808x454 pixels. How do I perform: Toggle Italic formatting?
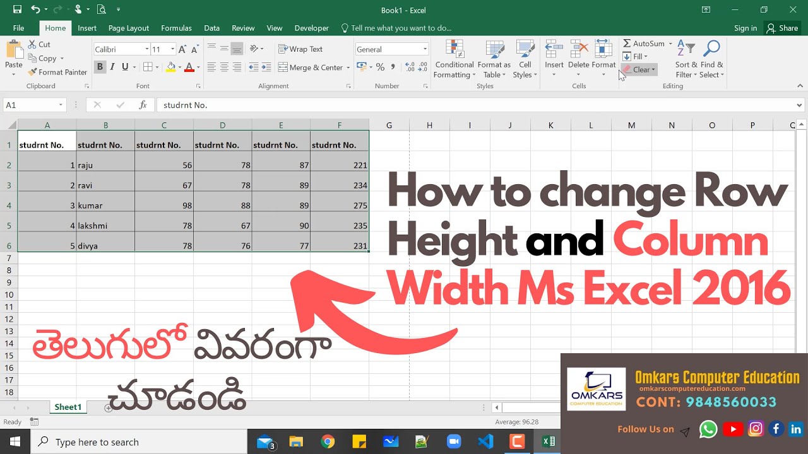[x=112, y=67]
